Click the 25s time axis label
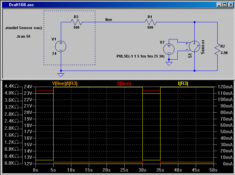 pyautogui.click(x=124, y=170)
